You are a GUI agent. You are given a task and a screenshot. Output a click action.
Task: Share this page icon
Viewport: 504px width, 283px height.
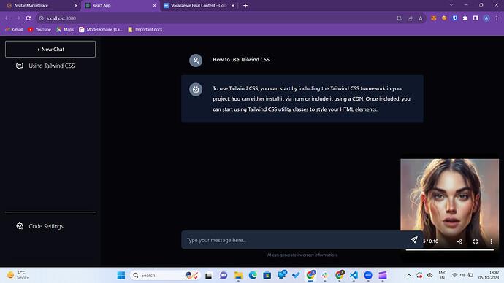pyautogui.click(x=411, y=18)
